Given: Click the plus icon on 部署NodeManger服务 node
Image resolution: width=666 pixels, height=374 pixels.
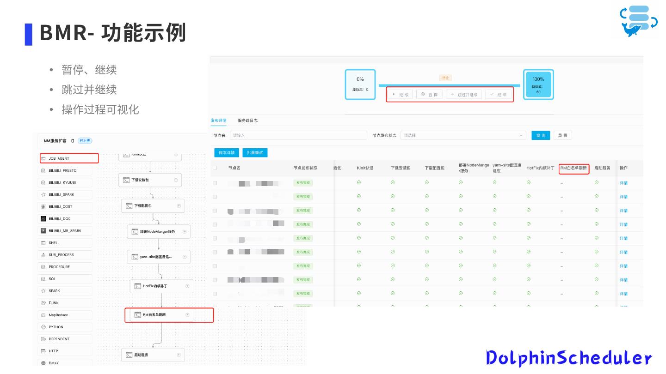Looking at the screenshot, I should point(184,231).
